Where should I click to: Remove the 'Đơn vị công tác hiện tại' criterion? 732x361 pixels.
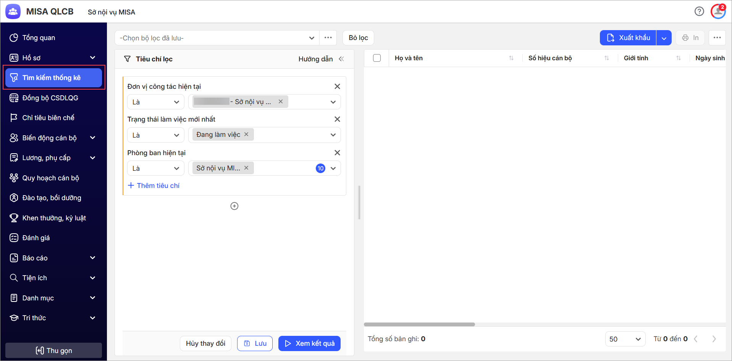pos(337,87)
